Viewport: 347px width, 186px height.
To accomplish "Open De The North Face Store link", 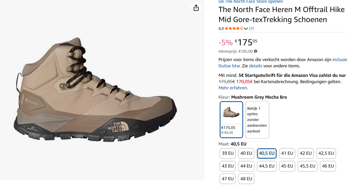I will coord(250,2).
